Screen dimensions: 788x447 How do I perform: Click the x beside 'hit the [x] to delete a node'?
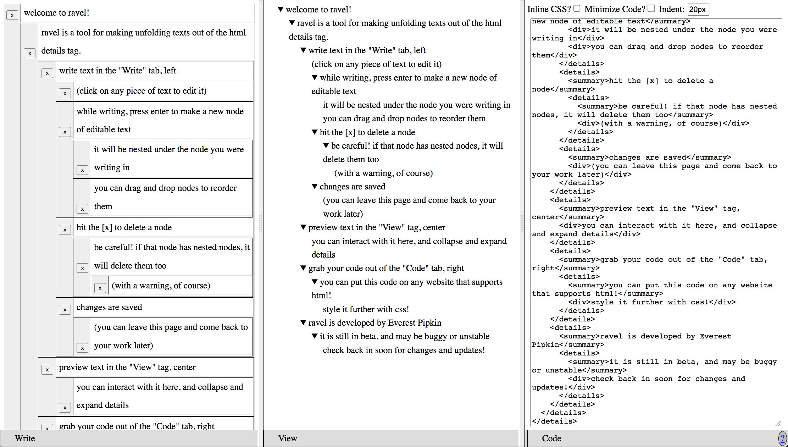click(x=65, y=230)
